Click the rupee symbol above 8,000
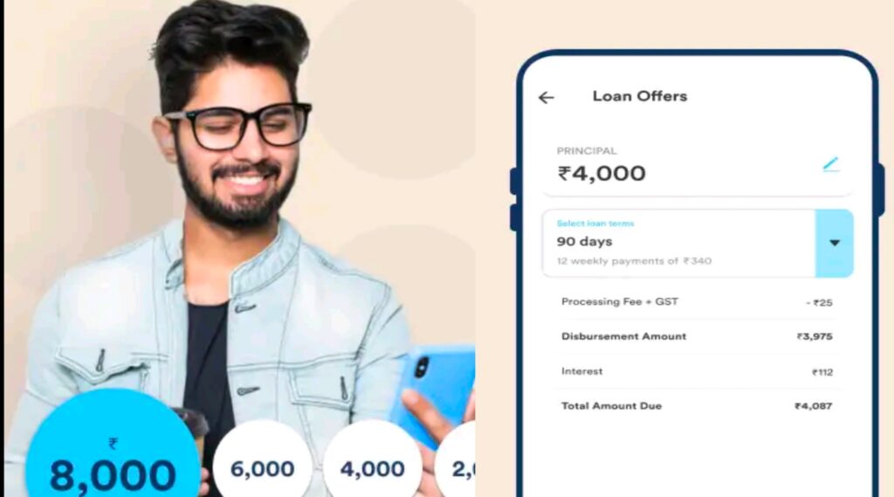The height and width of the screenshot is (497, 894). (113, 444)
